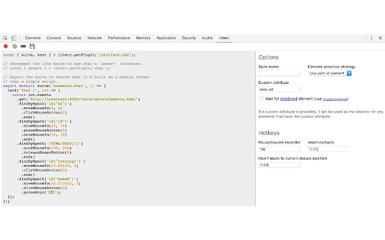Click the 'export default suite' code line
The height and width of the screenshot is (240, 385).
point(54,86)
